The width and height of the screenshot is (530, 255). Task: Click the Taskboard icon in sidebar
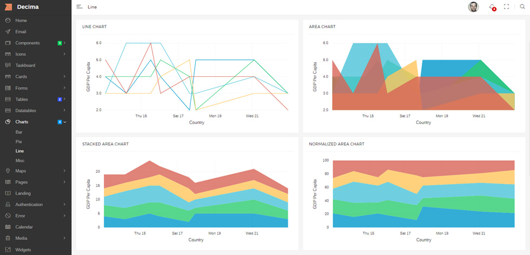8,66
